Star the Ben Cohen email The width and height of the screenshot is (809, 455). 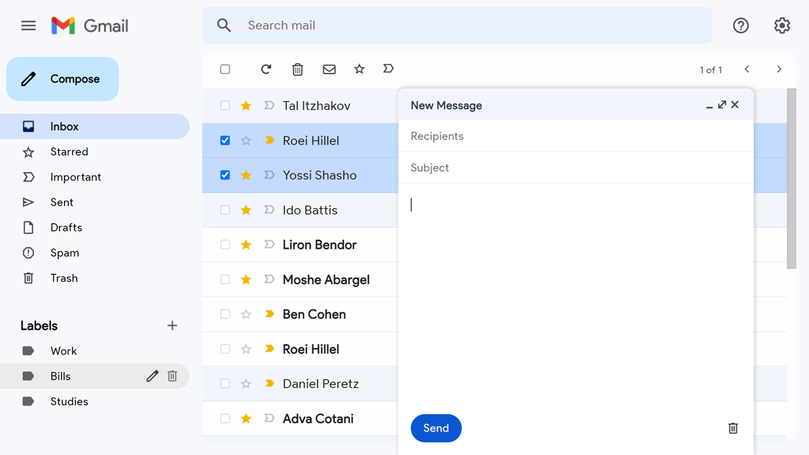246,314
